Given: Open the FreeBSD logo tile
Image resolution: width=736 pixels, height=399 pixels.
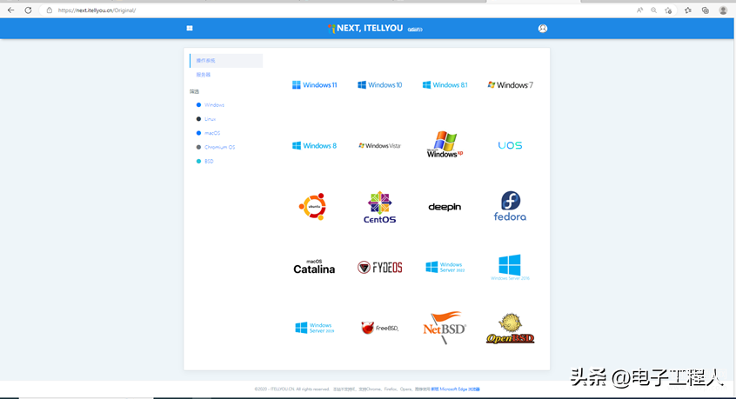Looking at the screenshot, I should (379, 328).
